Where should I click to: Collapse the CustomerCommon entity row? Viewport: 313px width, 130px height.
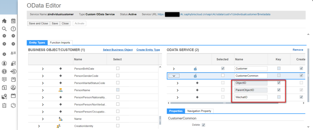(174, 76)
